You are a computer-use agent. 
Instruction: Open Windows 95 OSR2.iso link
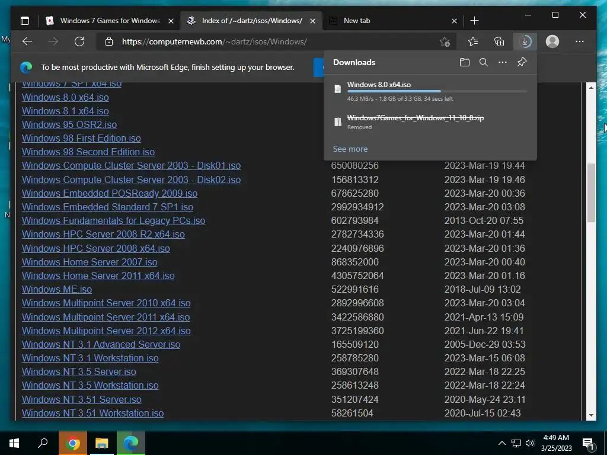(x=69, y=124)
